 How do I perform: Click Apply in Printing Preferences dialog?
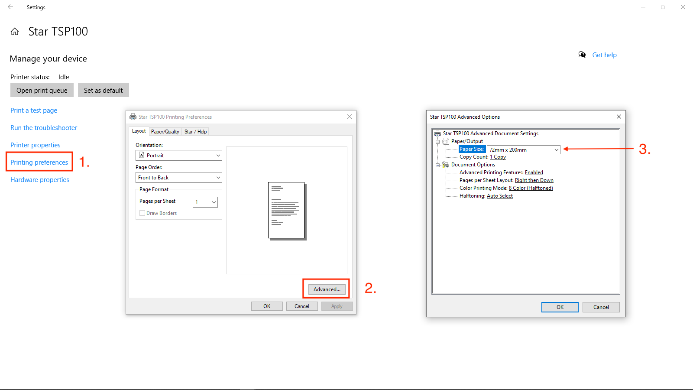pyautogui.click(x=337, y=306)
